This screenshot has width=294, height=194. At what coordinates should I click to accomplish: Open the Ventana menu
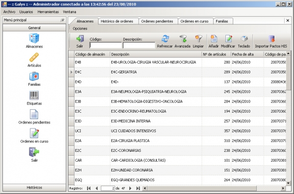70,12
